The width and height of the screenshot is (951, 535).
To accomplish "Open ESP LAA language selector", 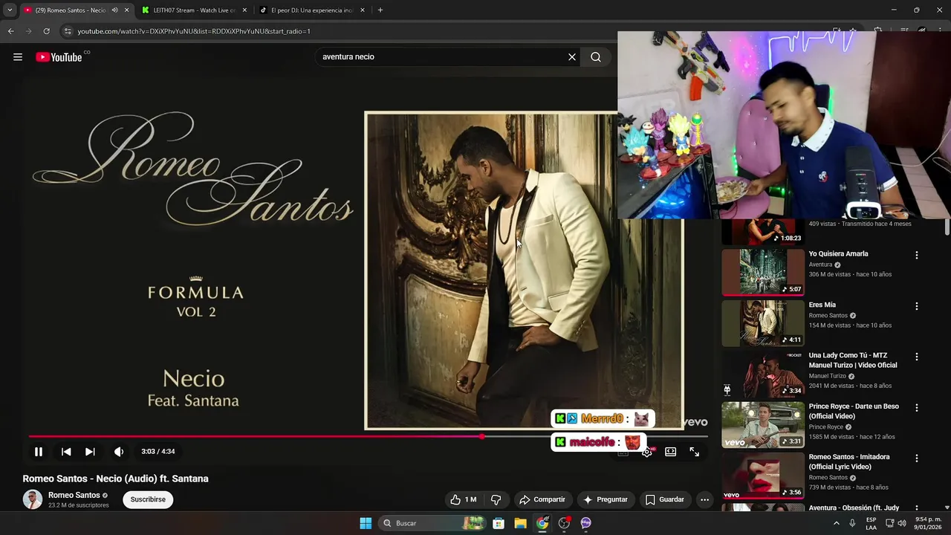I will (871, 523).
